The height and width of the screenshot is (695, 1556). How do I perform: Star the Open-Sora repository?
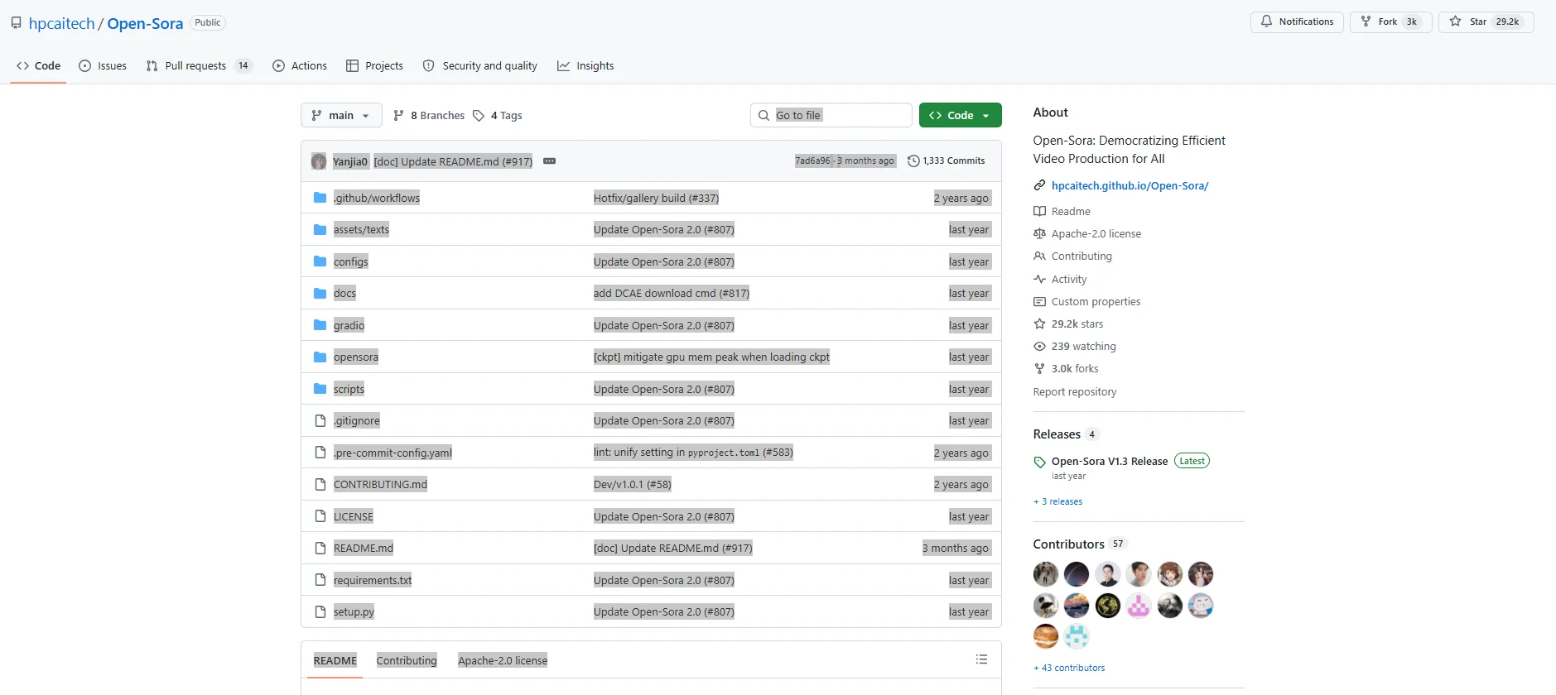click(x=1486, y=22)
